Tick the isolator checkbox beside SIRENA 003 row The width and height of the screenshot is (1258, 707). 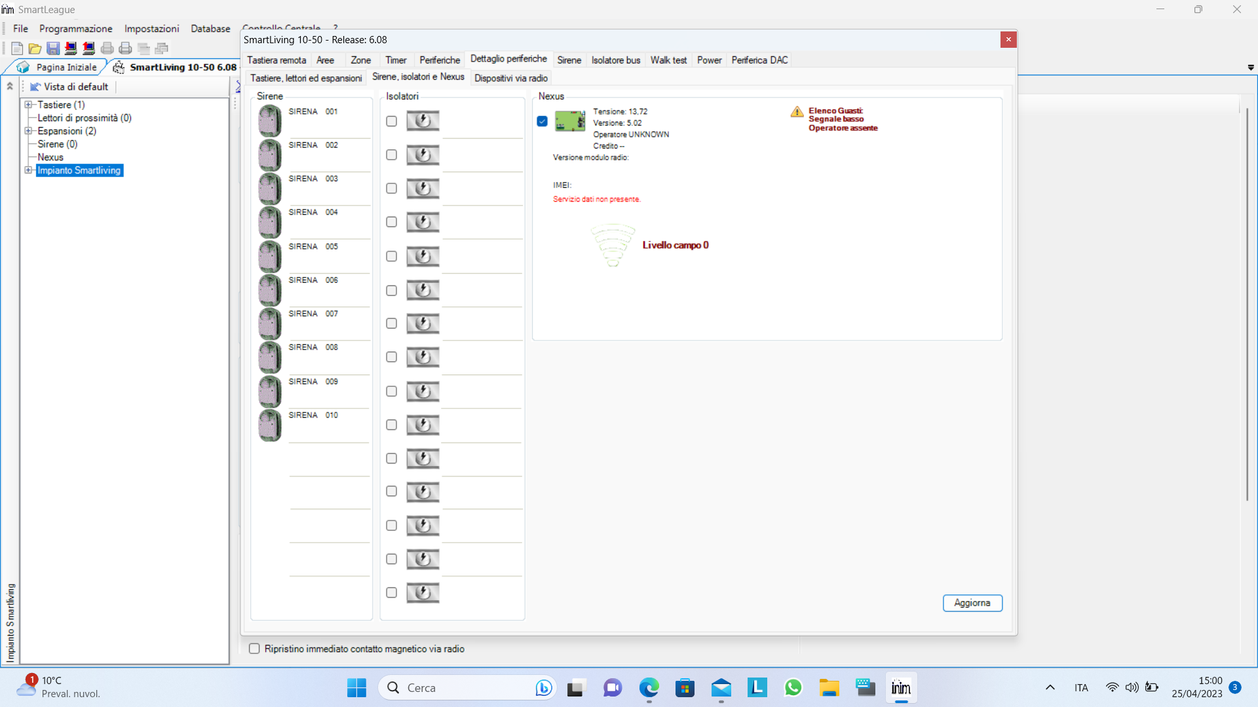[x=391, y=189]
